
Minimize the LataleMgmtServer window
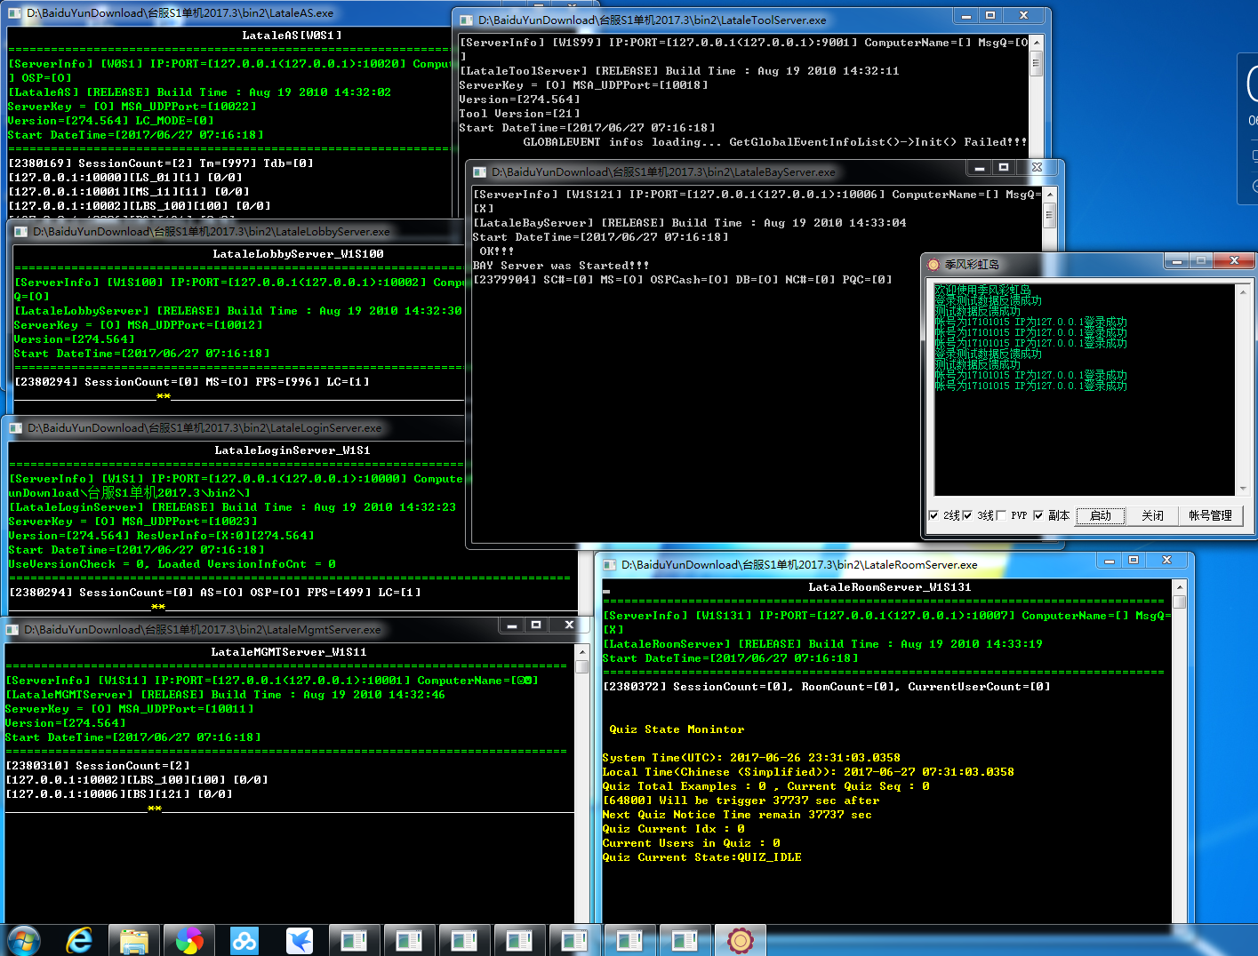tap(511, 625)
